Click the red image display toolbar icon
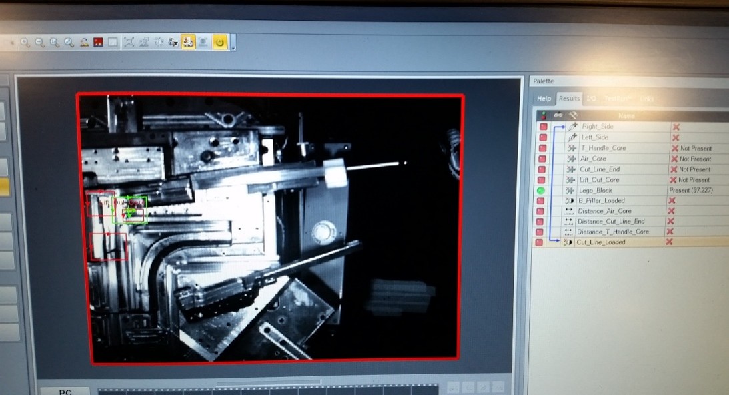This screenshot has height=395, width=729. 99,43
